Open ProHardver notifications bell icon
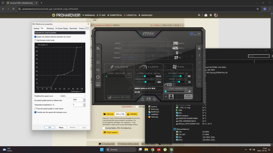 click(211, 15)
